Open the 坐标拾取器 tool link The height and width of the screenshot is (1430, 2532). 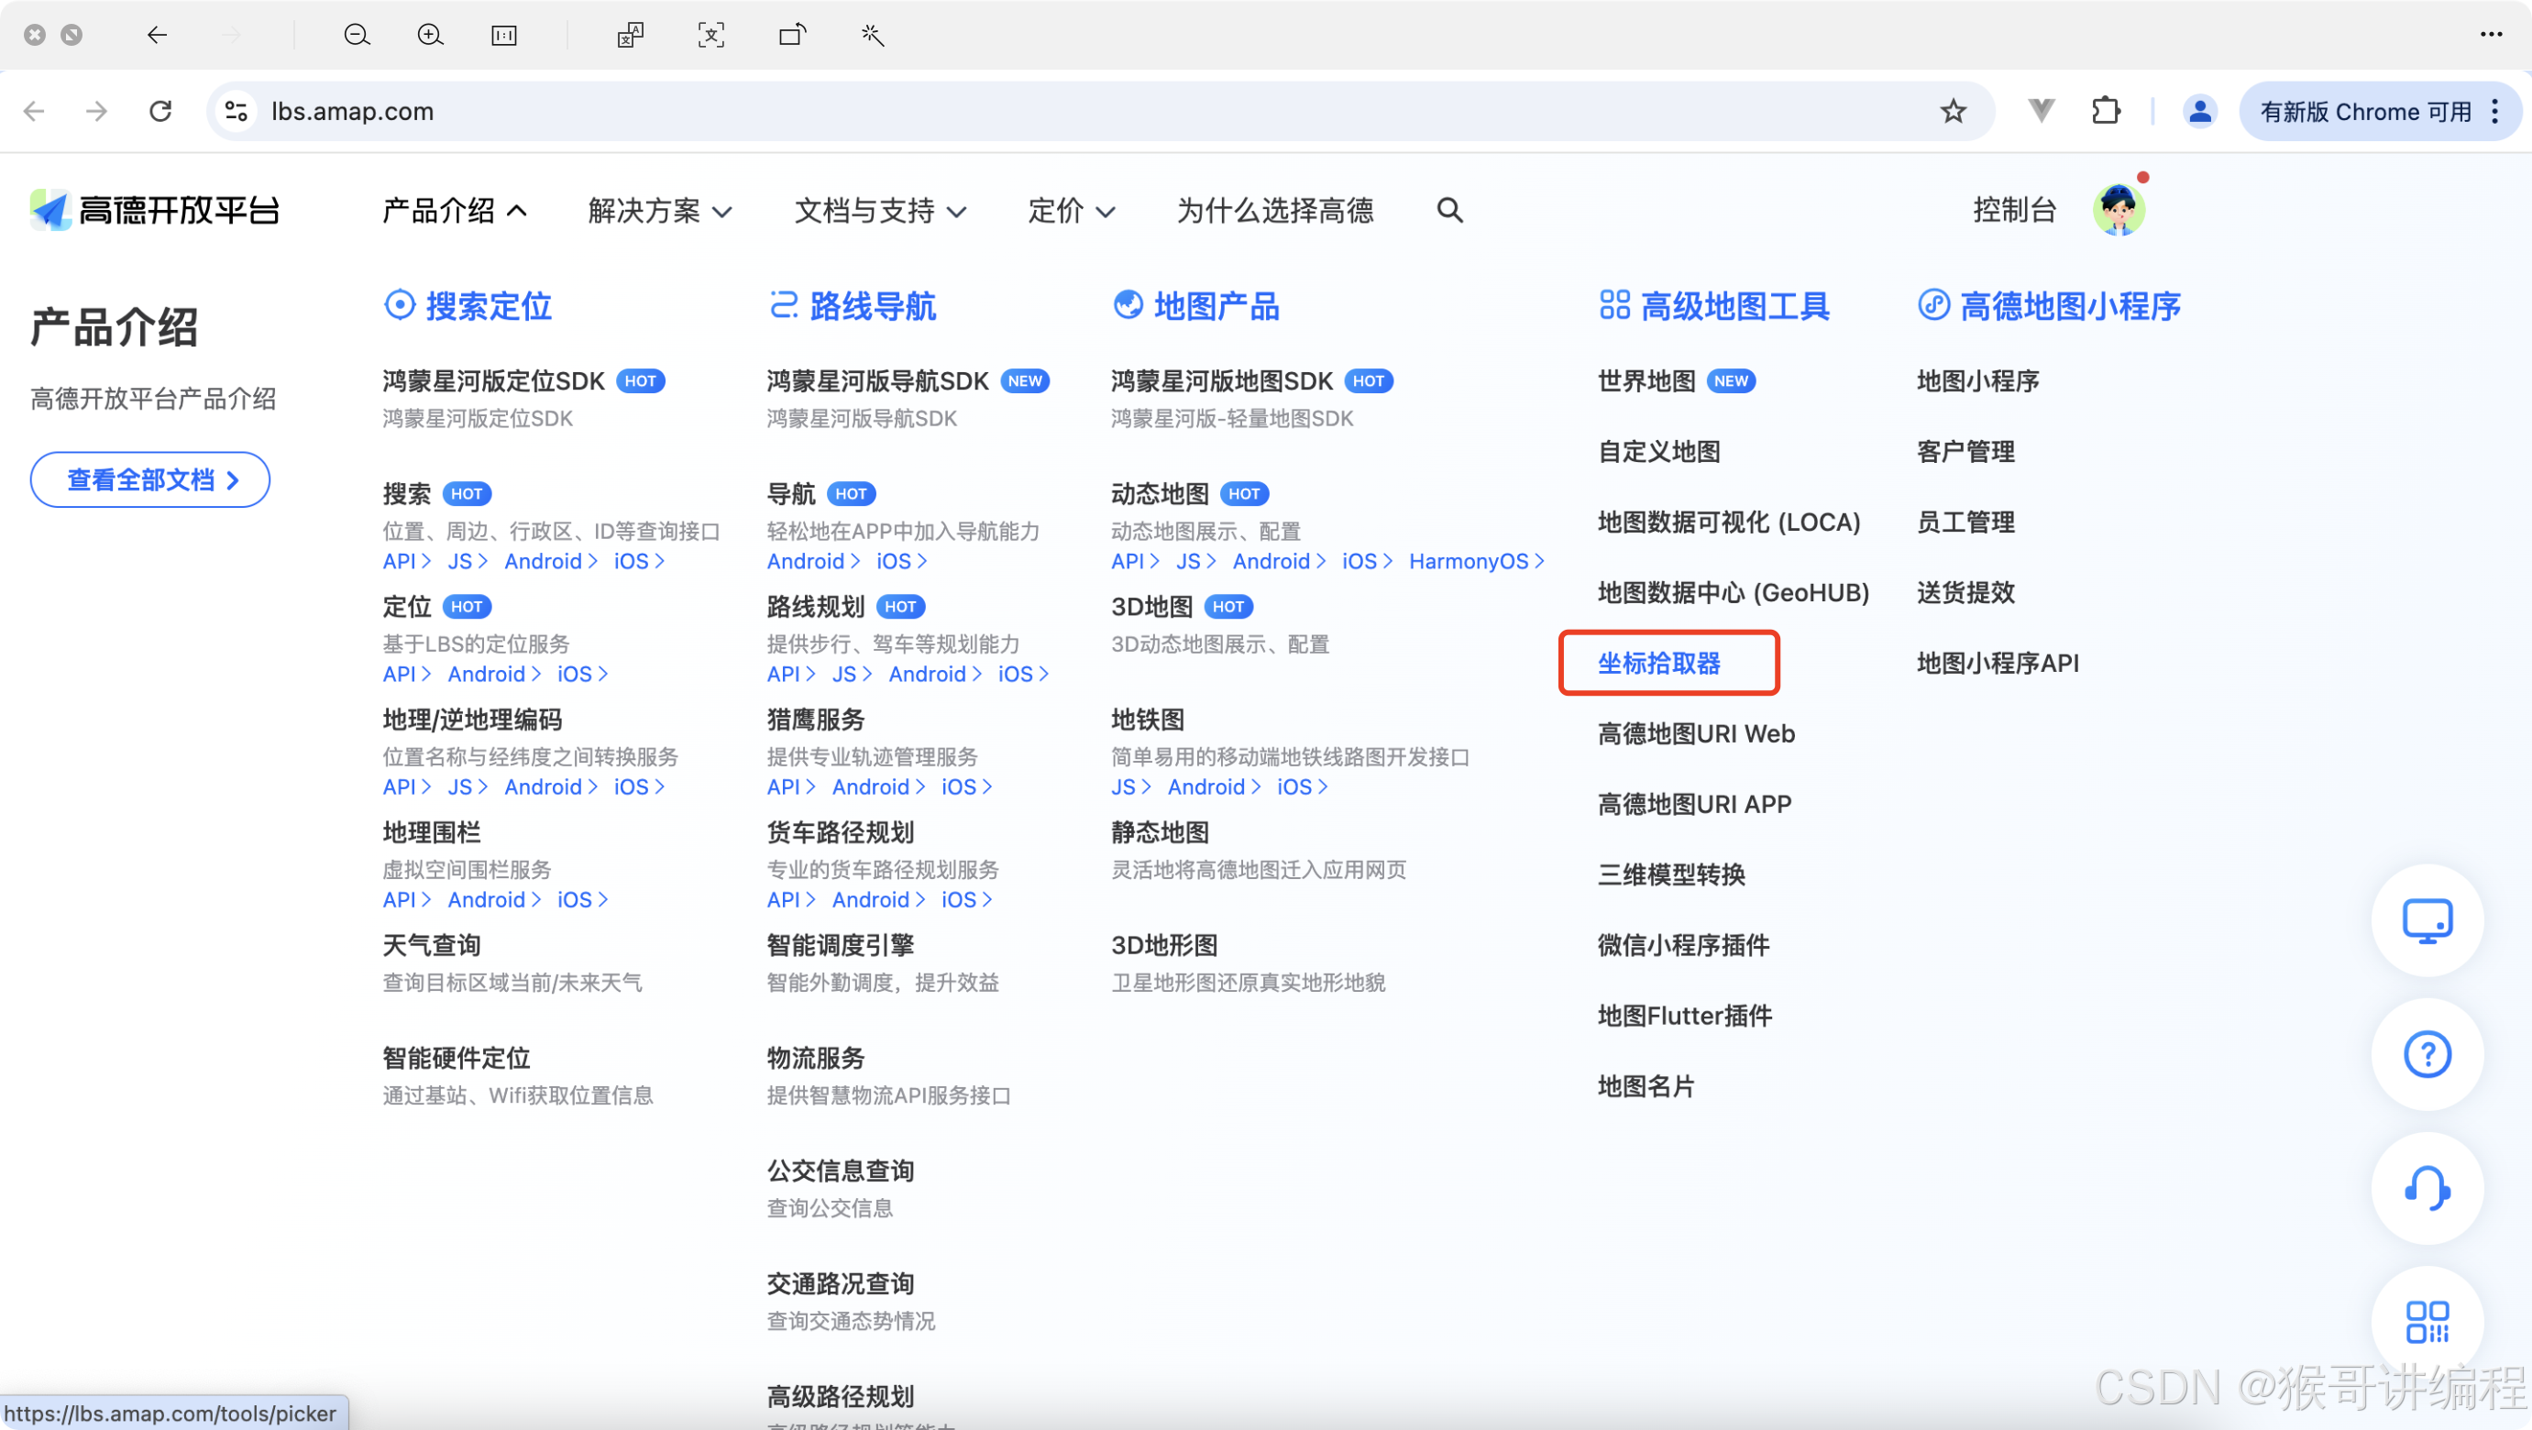[1658, 664]
